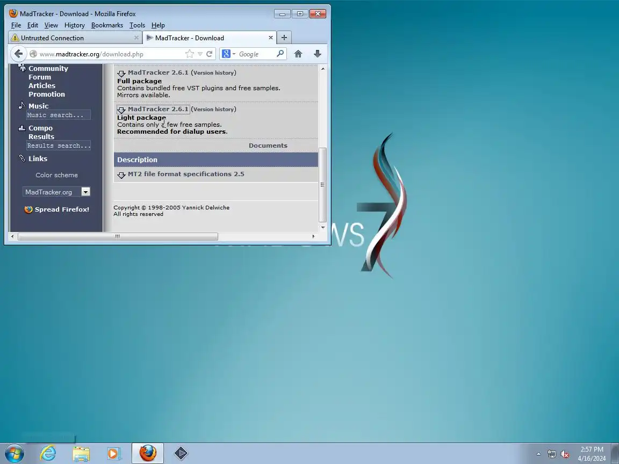Image resolution: width=619 pixels, height=464 pixels.
Task: Open the Results sidebar link
Action: point(41,136)
